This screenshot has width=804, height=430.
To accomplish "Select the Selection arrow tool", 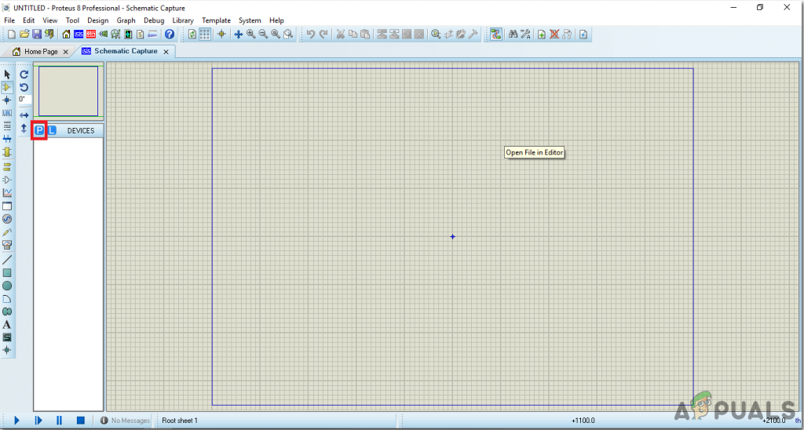I will coord(7,75).
